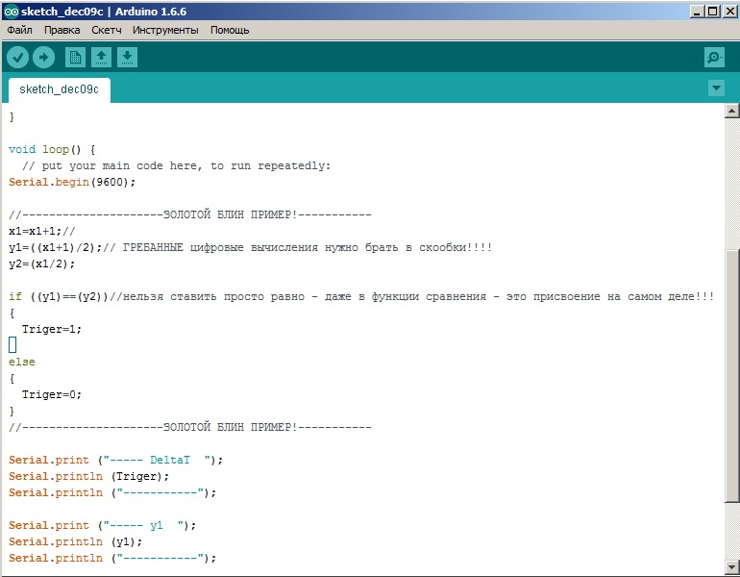The image size is (740, 577).
Task: Click the highlighted closing brace before else
Action: [12, 345]
